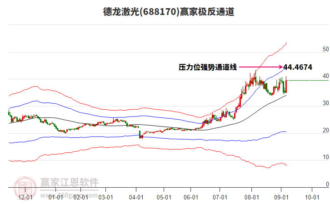The image size is (330, 204).
Task: Select the pressure level value 44.4674
Action: pos(298,67)
